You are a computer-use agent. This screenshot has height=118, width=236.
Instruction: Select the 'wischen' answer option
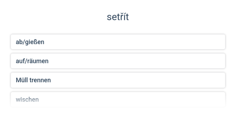click(x=118, y=99)
